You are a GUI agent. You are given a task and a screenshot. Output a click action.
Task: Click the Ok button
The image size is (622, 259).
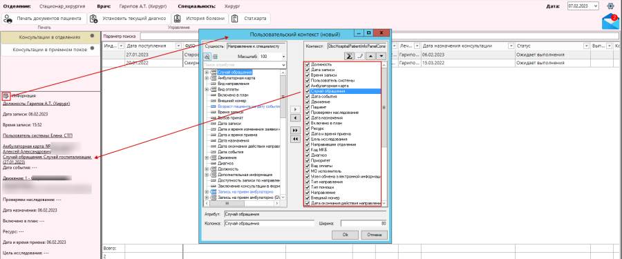(x=345, y=235)
